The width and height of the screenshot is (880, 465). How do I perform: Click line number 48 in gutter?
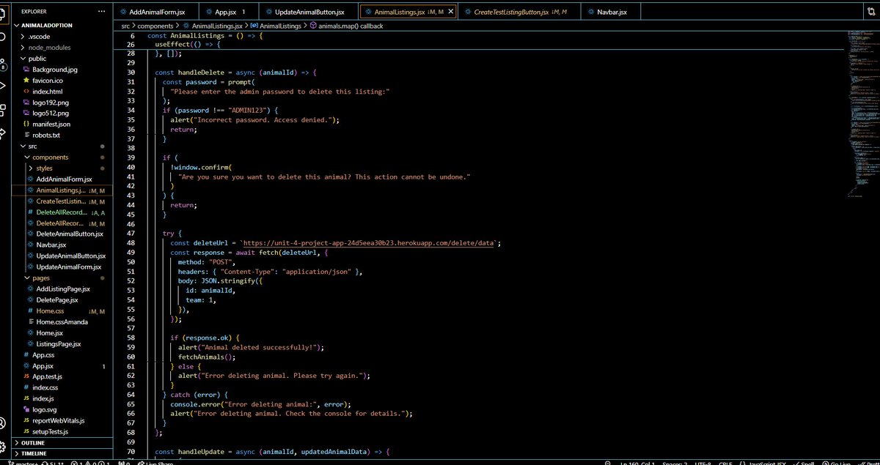[x=131, y=243]
